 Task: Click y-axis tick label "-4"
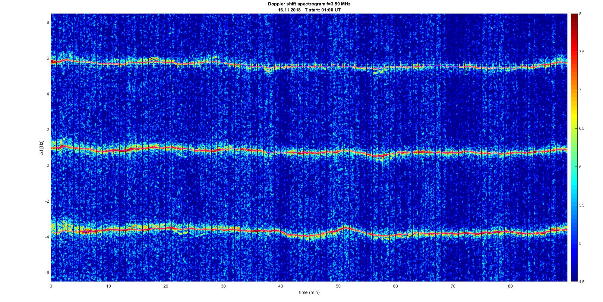47,237
